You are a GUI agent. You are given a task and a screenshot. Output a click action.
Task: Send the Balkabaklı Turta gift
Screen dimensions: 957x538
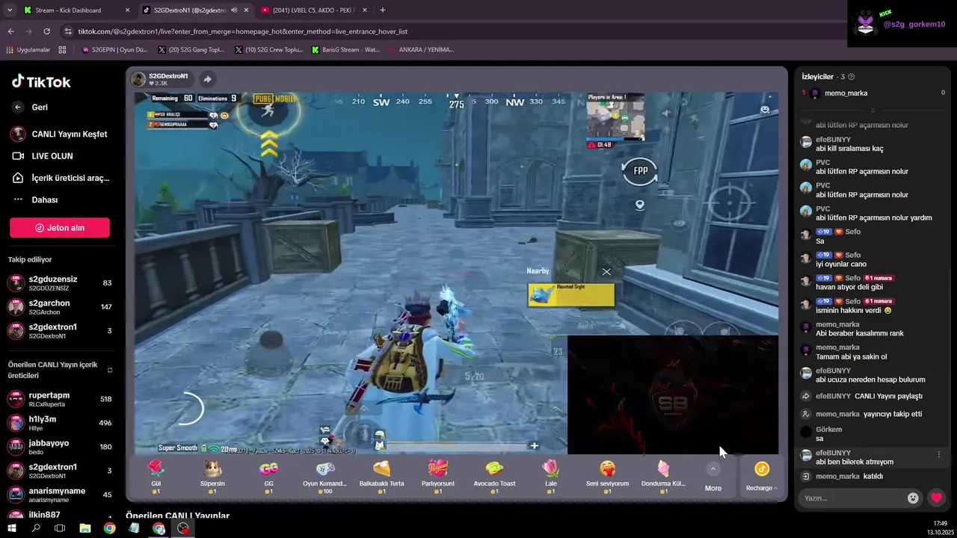click(381, 476)
